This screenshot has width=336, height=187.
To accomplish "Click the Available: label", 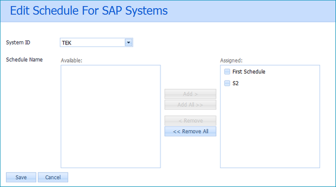I will click(x=71, y=60).
